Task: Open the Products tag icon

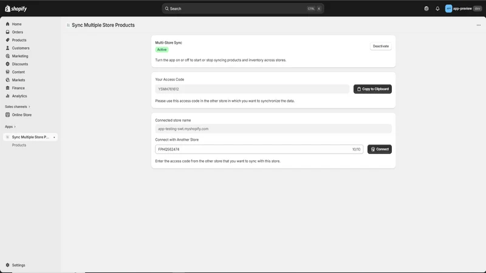Action: coord(8,40)
